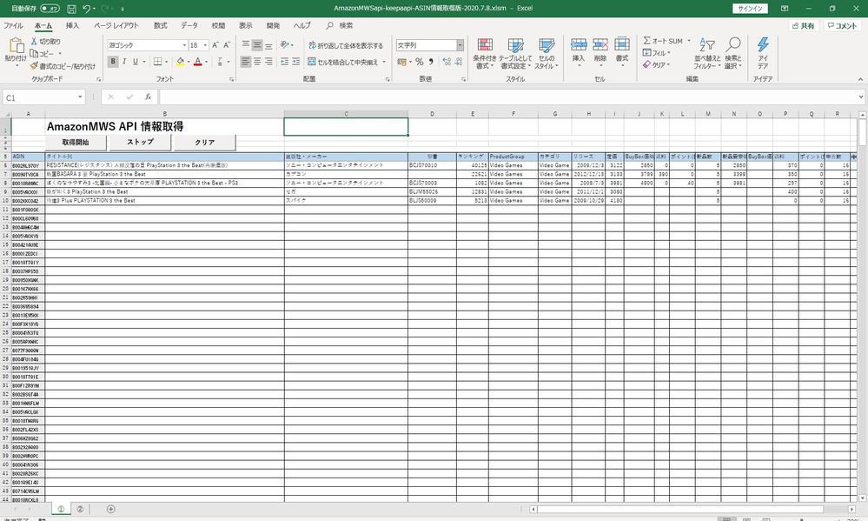Open the Developer (開発) ribbon tab
The width and height of the screenshot is (868, 521).
273,25
